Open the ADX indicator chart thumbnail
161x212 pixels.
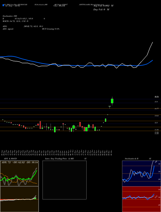(19, 173)
